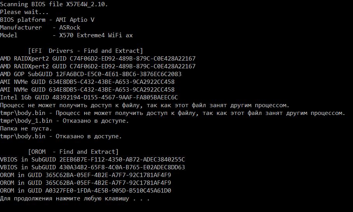
Task: Click the long "tmpr\body.bin - Процесс не может" line
Action: click(173, 113)
